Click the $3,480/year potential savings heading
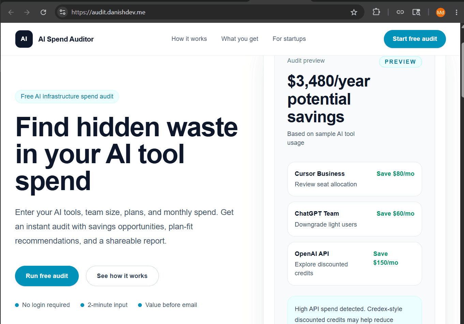The width and height of the screenshot is (464, 324). click(328, 99)
